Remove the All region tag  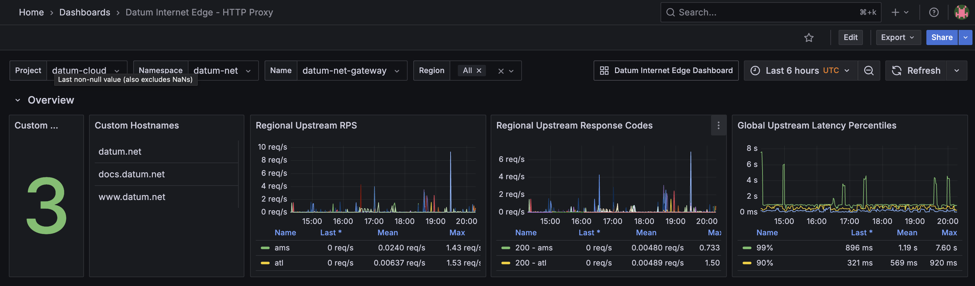(479, 71)
